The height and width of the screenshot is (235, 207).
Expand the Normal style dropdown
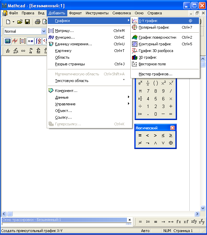click(x=44, y=31)
